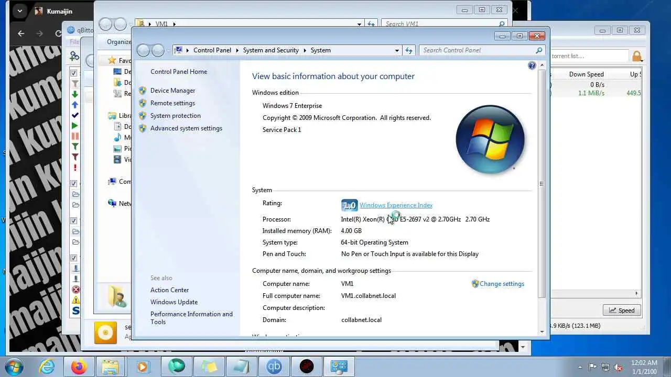Open Windows Update link

174,302
